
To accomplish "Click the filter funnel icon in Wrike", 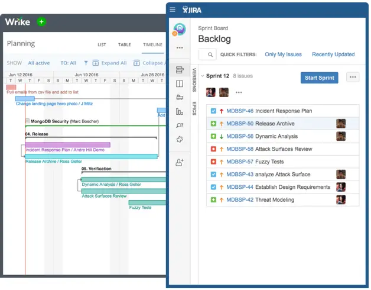I will tap(86, 63).
